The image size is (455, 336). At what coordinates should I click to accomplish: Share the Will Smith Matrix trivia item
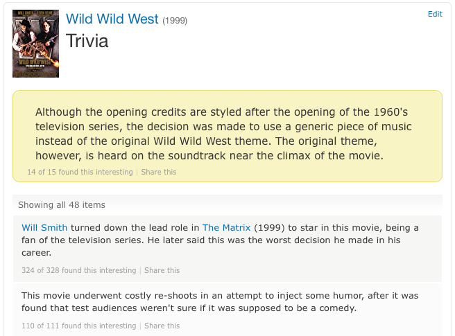[162, 270]
